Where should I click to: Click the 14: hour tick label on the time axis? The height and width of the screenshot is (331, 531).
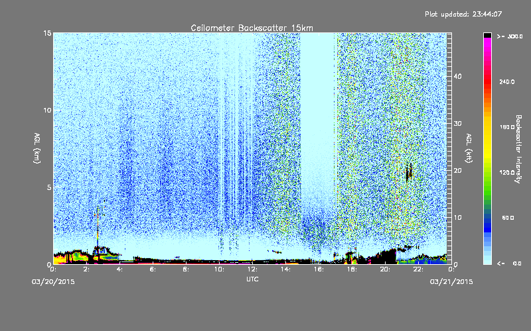285,269
